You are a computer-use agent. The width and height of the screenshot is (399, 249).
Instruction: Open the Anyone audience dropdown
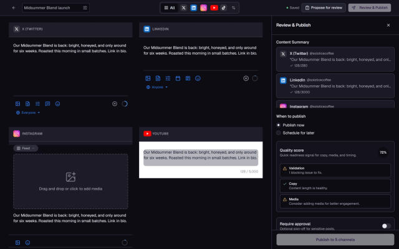point(157,87)
